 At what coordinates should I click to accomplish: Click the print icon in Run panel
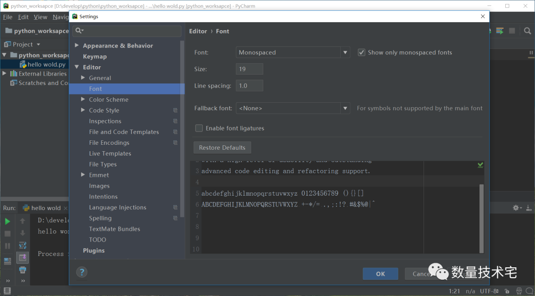(x=22, y=270)
